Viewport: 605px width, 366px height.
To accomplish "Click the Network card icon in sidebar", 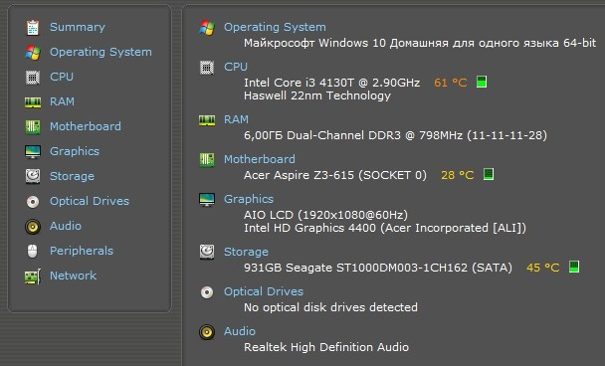I will coord(33,276).
